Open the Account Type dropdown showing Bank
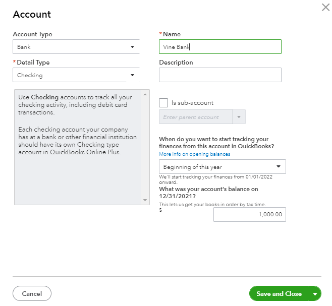The height and width of the screenshot is (306, 332). 76,47
